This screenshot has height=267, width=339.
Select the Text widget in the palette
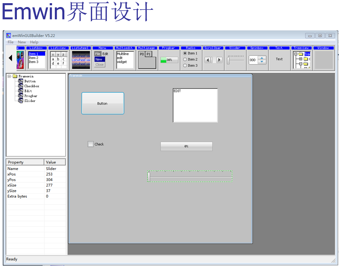coord(279,58)
